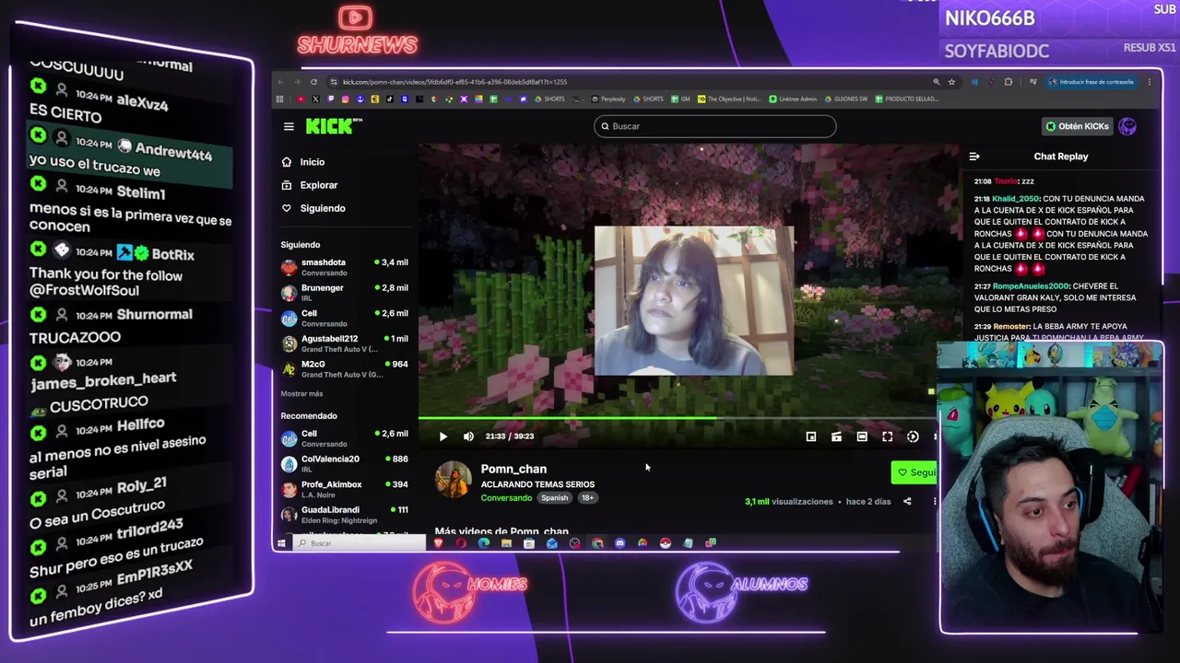This screenshot has height=663, width=1180.
Task: Open the GUIONES SW bookmark
Action: tap(845, 99)
